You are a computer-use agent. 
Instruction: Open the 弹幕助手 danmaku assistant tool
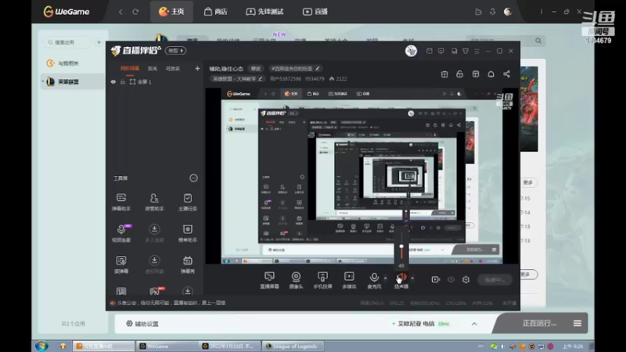point(121,202)
